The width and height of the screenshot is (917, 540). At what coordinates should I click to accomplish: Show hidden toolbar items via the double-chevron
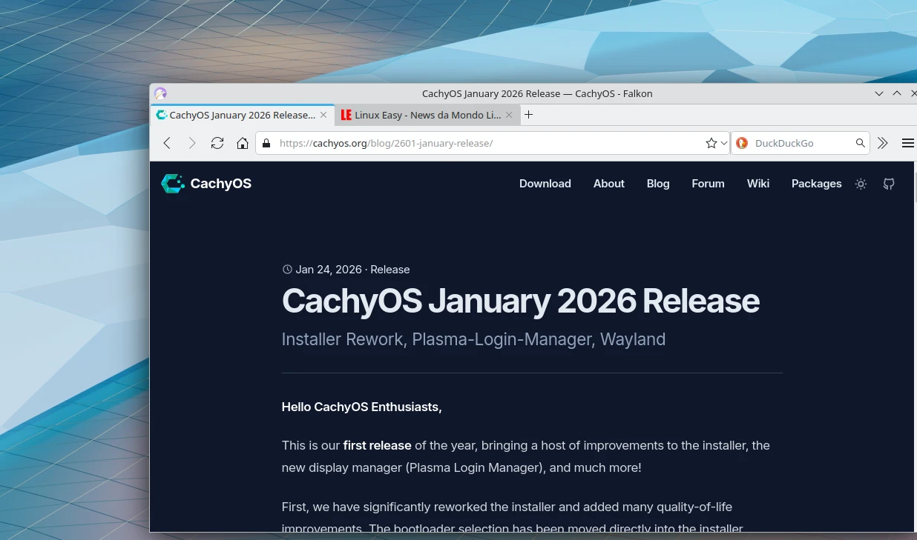(883, 143)
